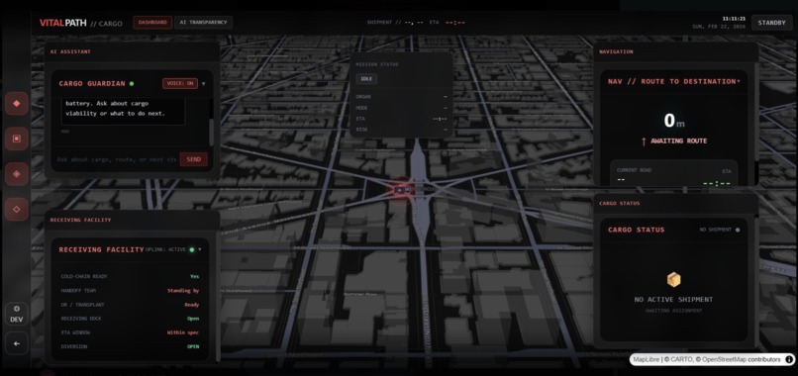The height and width of the screenshot is (376, 798).
Task: Click the vehicle marker on the map
Action: tap(402, 190)
